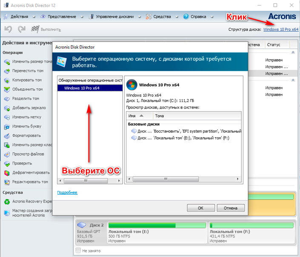Click the Разделить том icon

7,99
